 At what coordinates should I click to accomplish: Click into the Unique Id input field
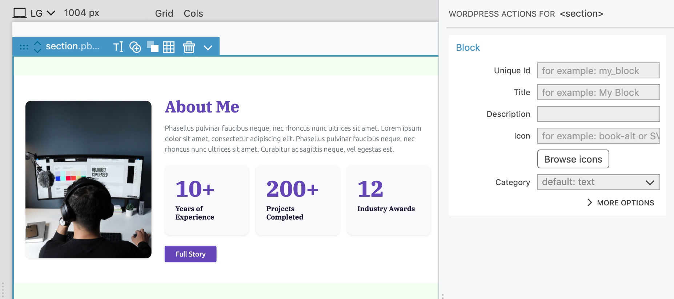(598, 70)
